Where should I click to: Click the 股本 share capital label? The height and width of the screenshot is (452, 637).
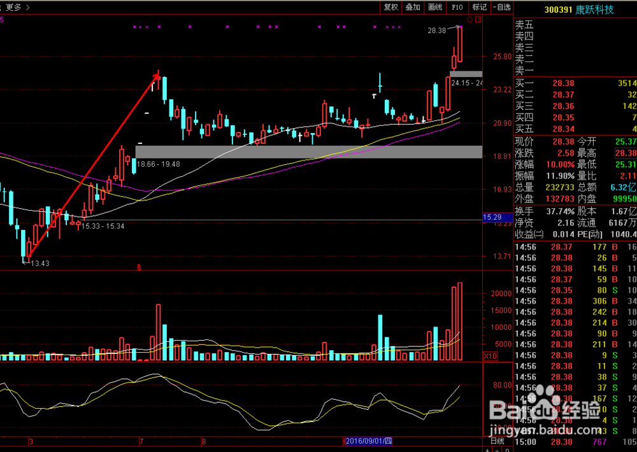pos(587,211)
